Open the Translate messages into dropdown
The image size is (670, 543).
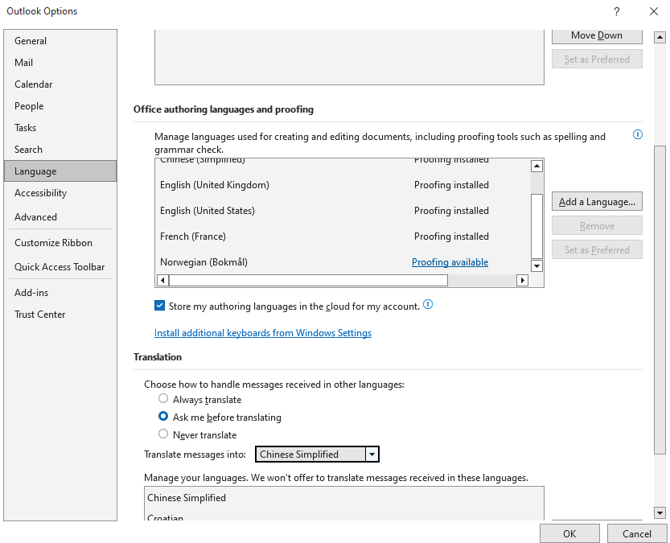[372, 454]
